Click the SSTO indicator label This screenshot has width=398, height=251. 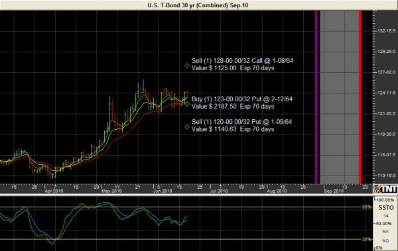(x=386, y=208)
